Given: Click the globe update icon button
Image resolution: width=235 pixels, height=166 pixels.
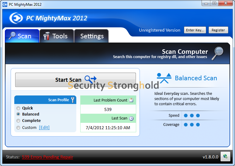Looking at the screenshot, I should (225, 156).
